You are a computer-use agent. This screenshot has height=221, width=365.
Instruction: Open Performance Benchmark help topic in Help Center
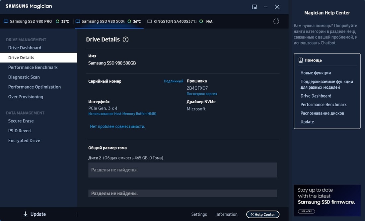pos(324,105)
